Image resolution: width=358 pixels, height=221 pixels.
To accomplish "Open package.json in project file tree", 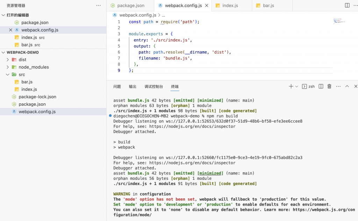I will (53, 104).
